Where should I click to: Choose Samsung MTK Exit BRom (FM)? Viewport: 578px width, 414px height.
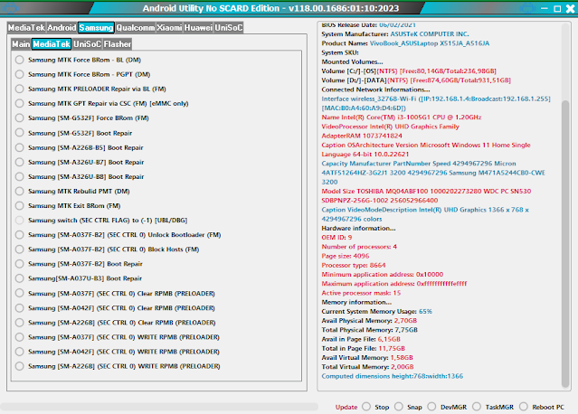(x=20, y=205)
